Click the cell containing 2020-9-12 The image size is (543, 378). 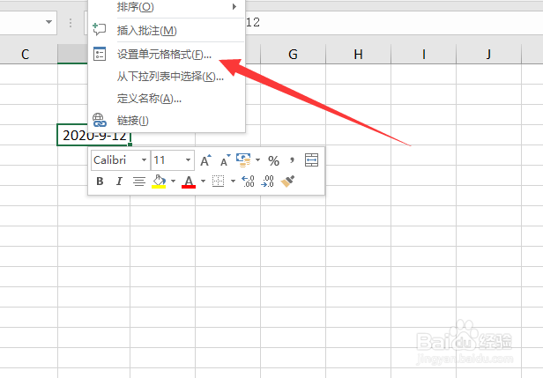(93, 135)
